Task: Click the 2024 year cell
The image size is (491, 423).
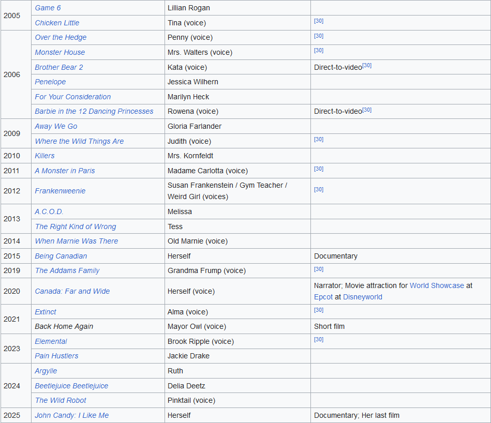Action: (x=16, y=386)
